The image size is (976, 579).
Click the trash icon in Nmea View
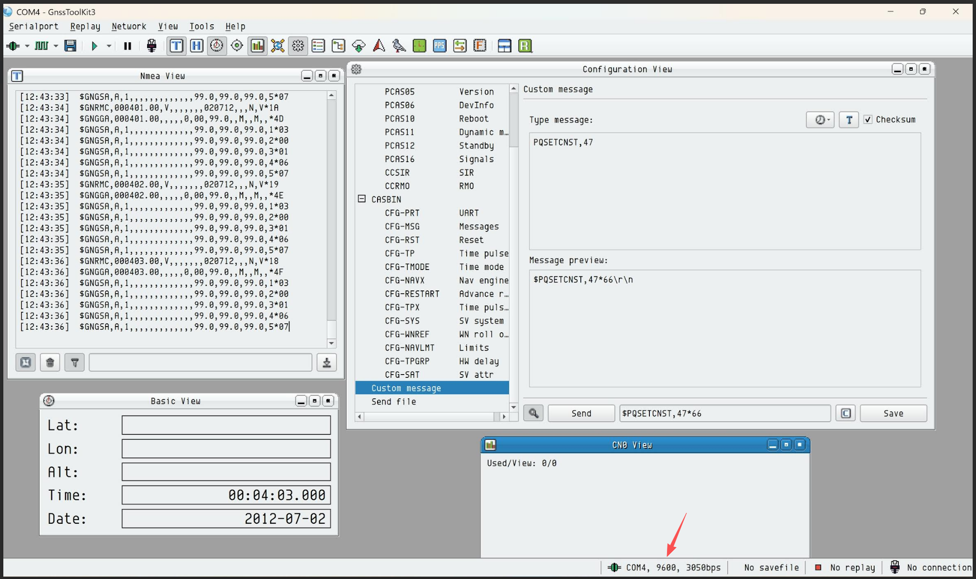pos(50,363)
